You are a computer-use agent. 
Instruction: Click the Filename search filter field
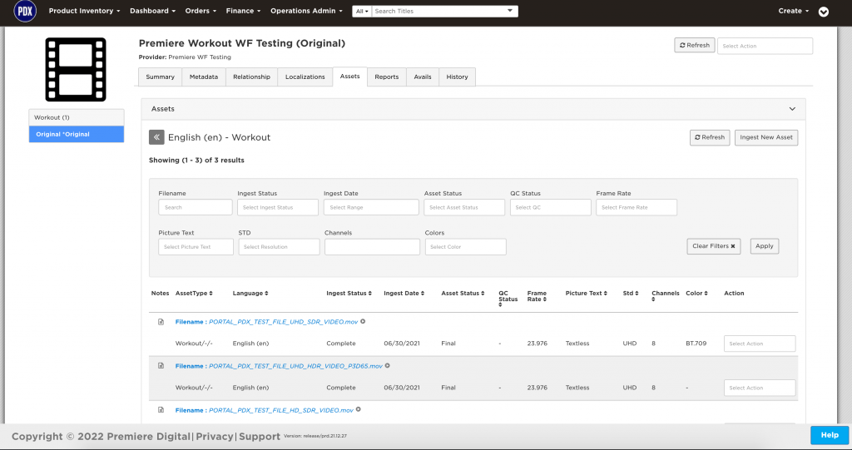pos(195,208)
